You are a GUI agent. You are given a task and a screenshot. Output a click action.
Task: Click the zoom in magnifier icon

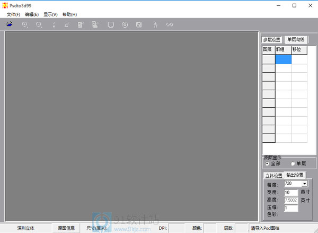[x=25, y=24]
